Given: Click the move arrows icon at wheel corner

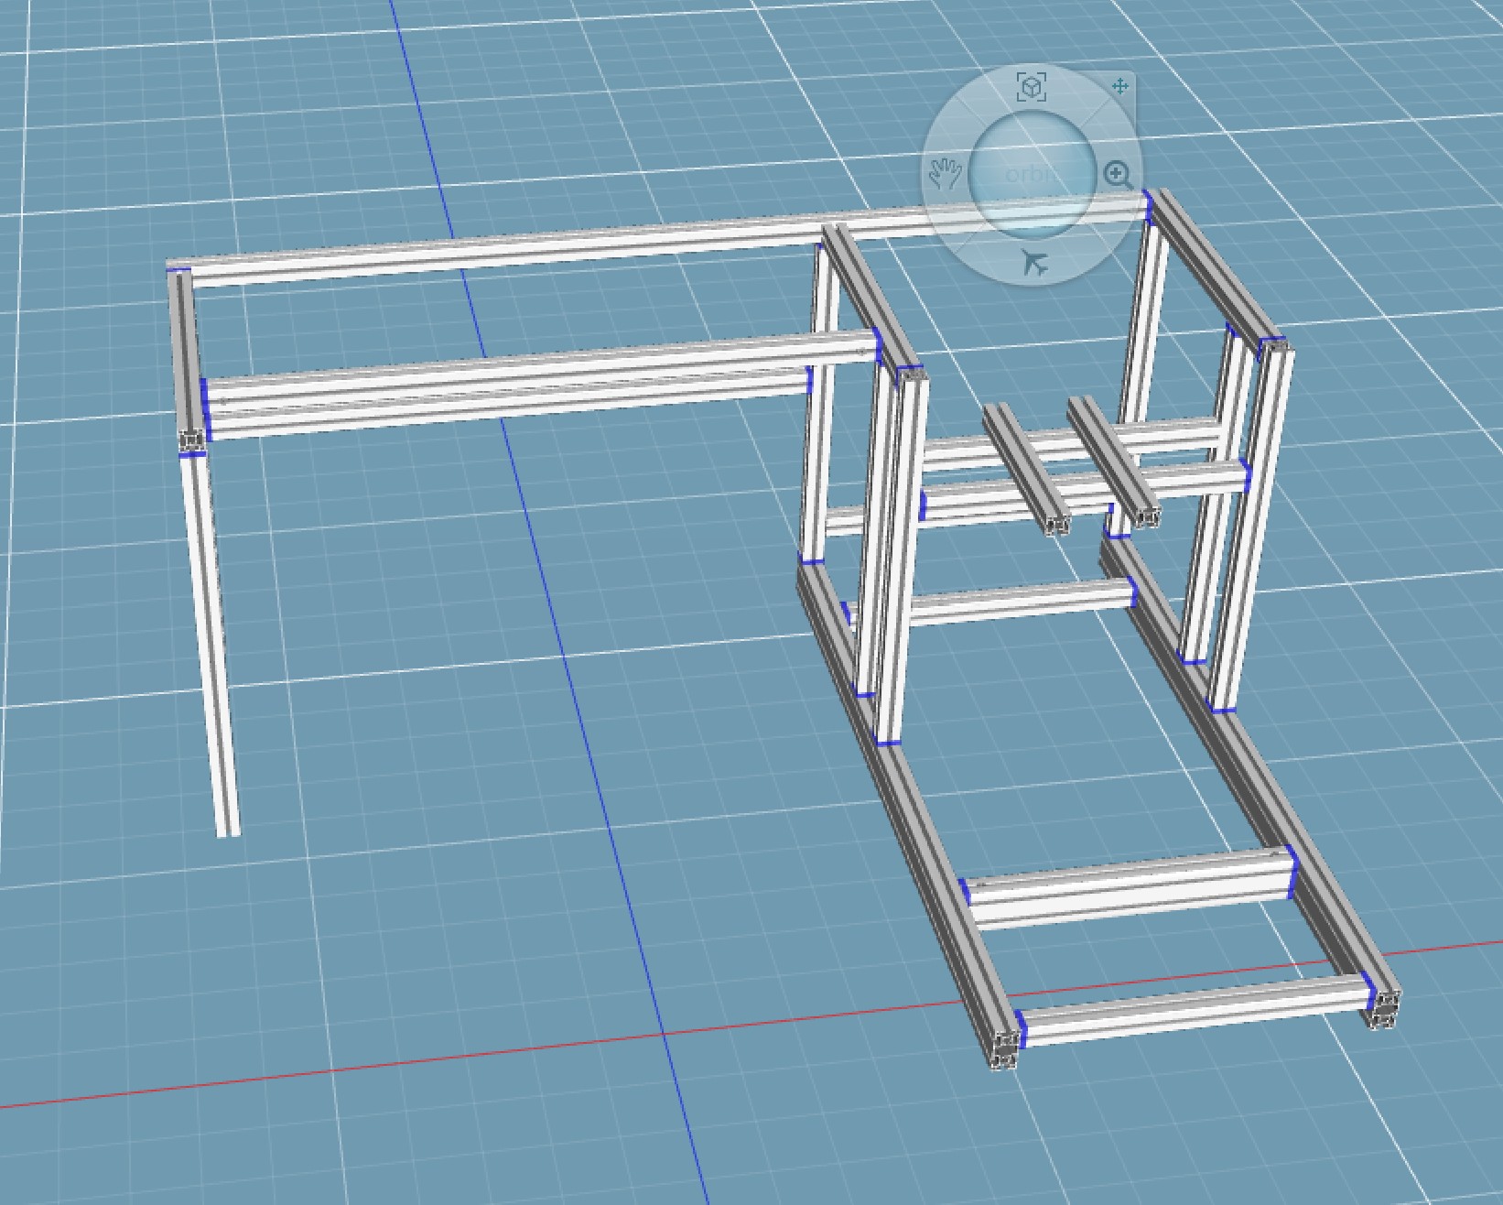Looking at the screenshot, I should [1119, 86].
